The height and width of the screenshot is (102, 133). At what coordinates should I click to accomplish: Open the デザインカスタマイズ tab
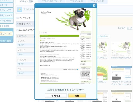[x=52, y=1]
